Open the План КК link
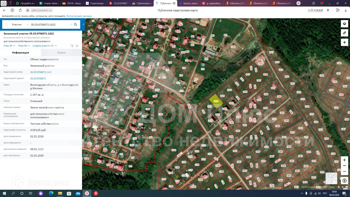The width and height of the screenshot is (350, 197). (x=24, y=46)
